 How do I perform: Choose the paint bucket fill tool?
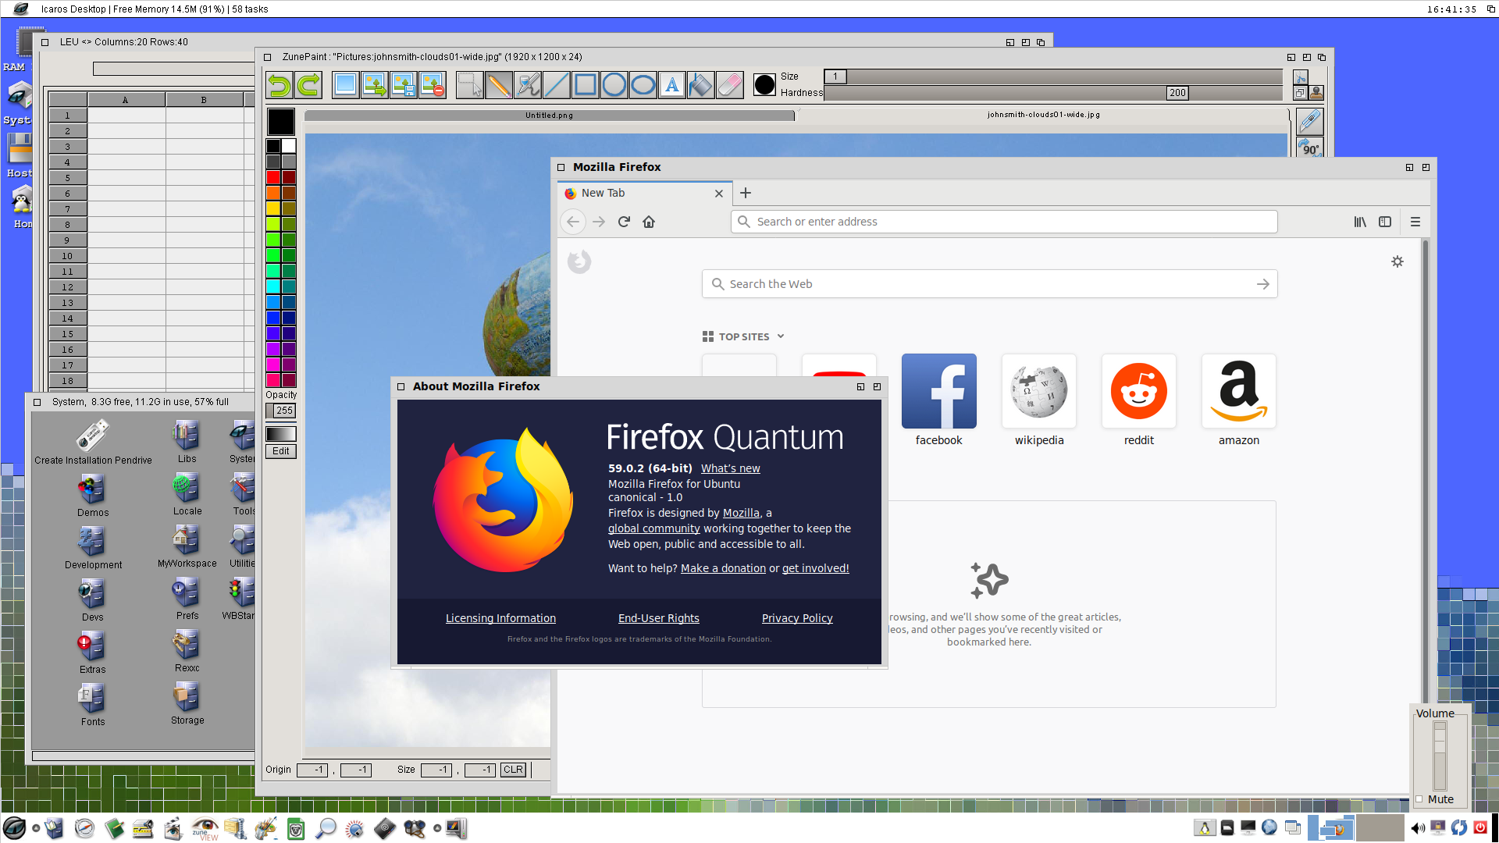point(700,85)
